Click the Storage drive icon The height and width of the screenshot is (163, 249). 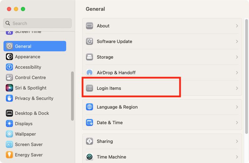90,57
